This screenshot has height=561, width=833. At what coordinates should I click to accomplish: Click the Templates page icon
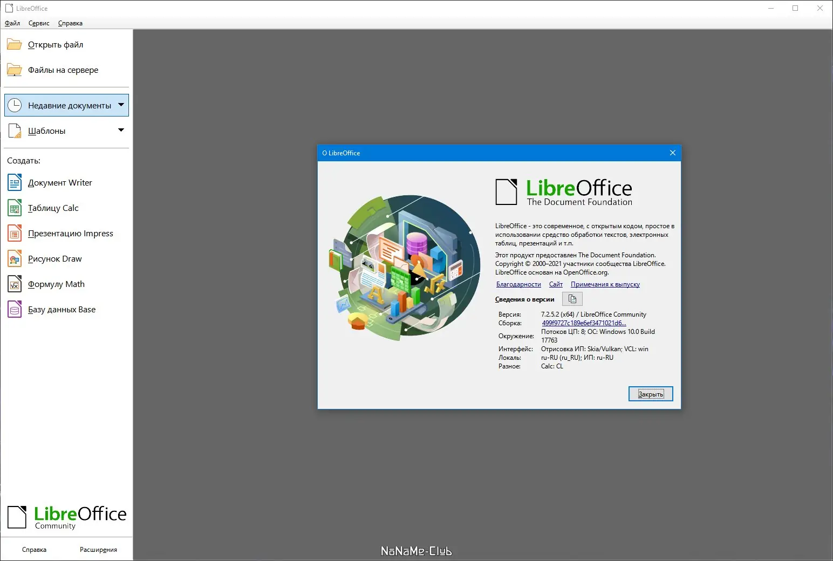pyautogui.click(x=15, y=131)
